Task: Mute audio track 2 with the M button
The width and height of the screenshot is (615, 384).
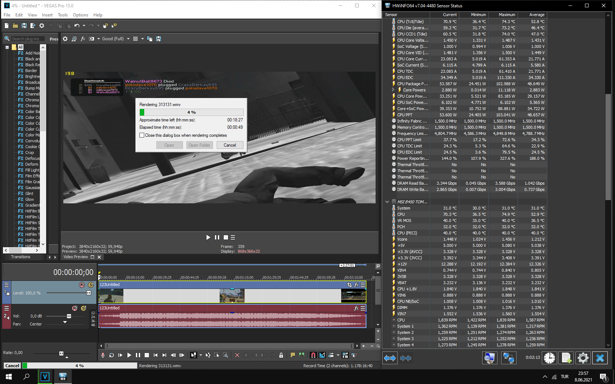Action: [x=75, y=308]
